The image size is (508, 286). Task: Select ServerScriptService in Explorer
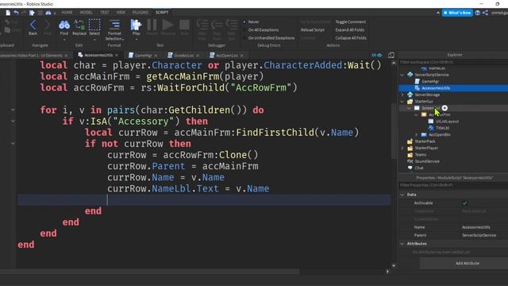[432, 75]
